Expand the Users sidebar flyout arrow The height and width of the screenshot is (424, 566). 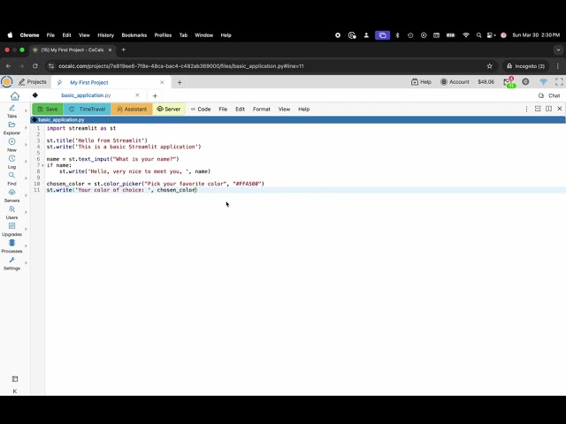pos(26,212)
